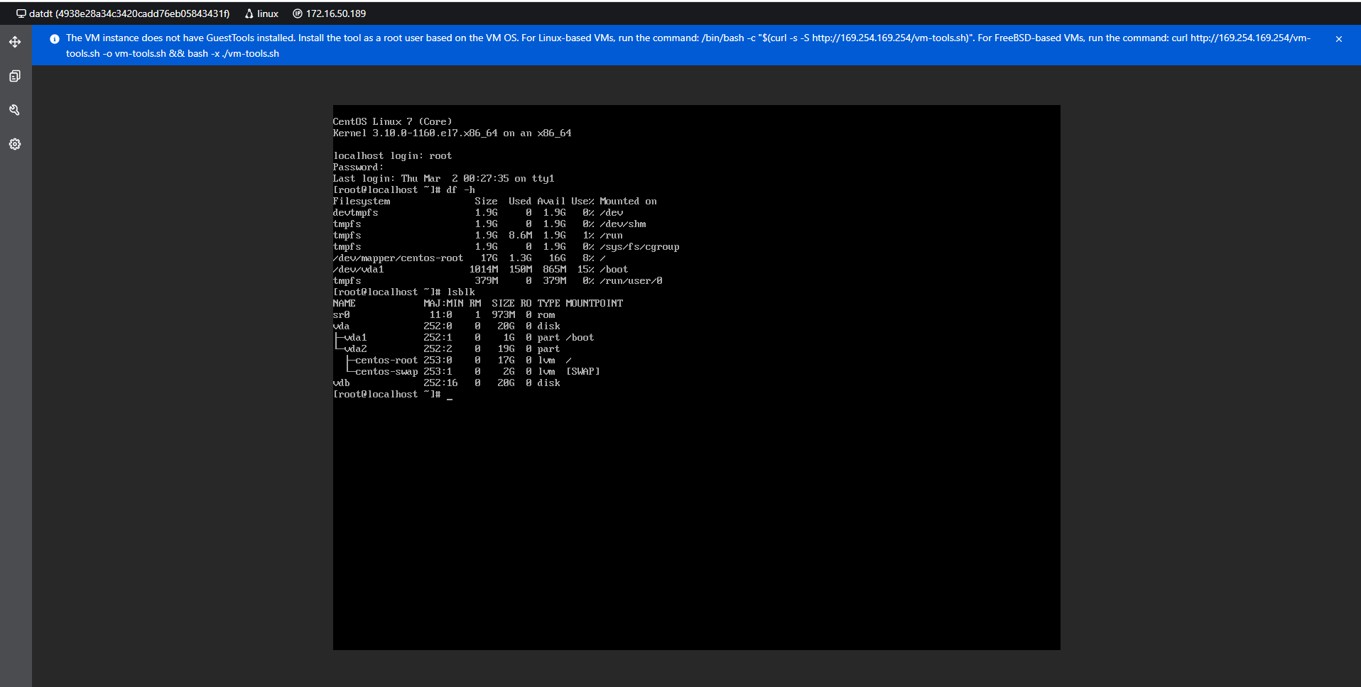Image resolution: width=1361 pixels, height=687 pixels.
Task: Click the 'lsblk' command in terminal
Action: pos(461,292)
